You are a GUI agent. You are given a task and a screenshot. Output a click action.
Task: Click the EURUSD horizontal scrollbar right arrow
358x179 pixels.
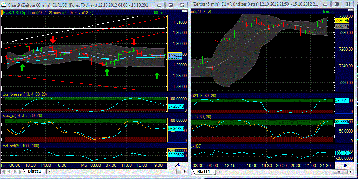185,171
